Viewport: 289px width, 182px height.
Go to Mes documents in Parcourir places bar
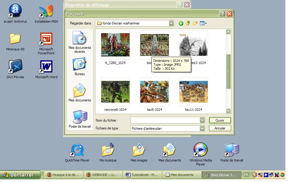pyautogui.click(x=80, y=93)
